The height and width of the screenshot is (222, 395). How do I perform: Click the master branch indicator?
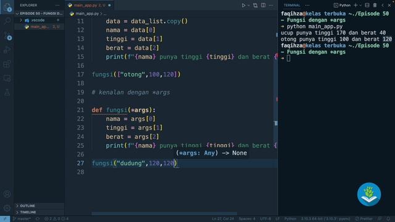[22, 219]
